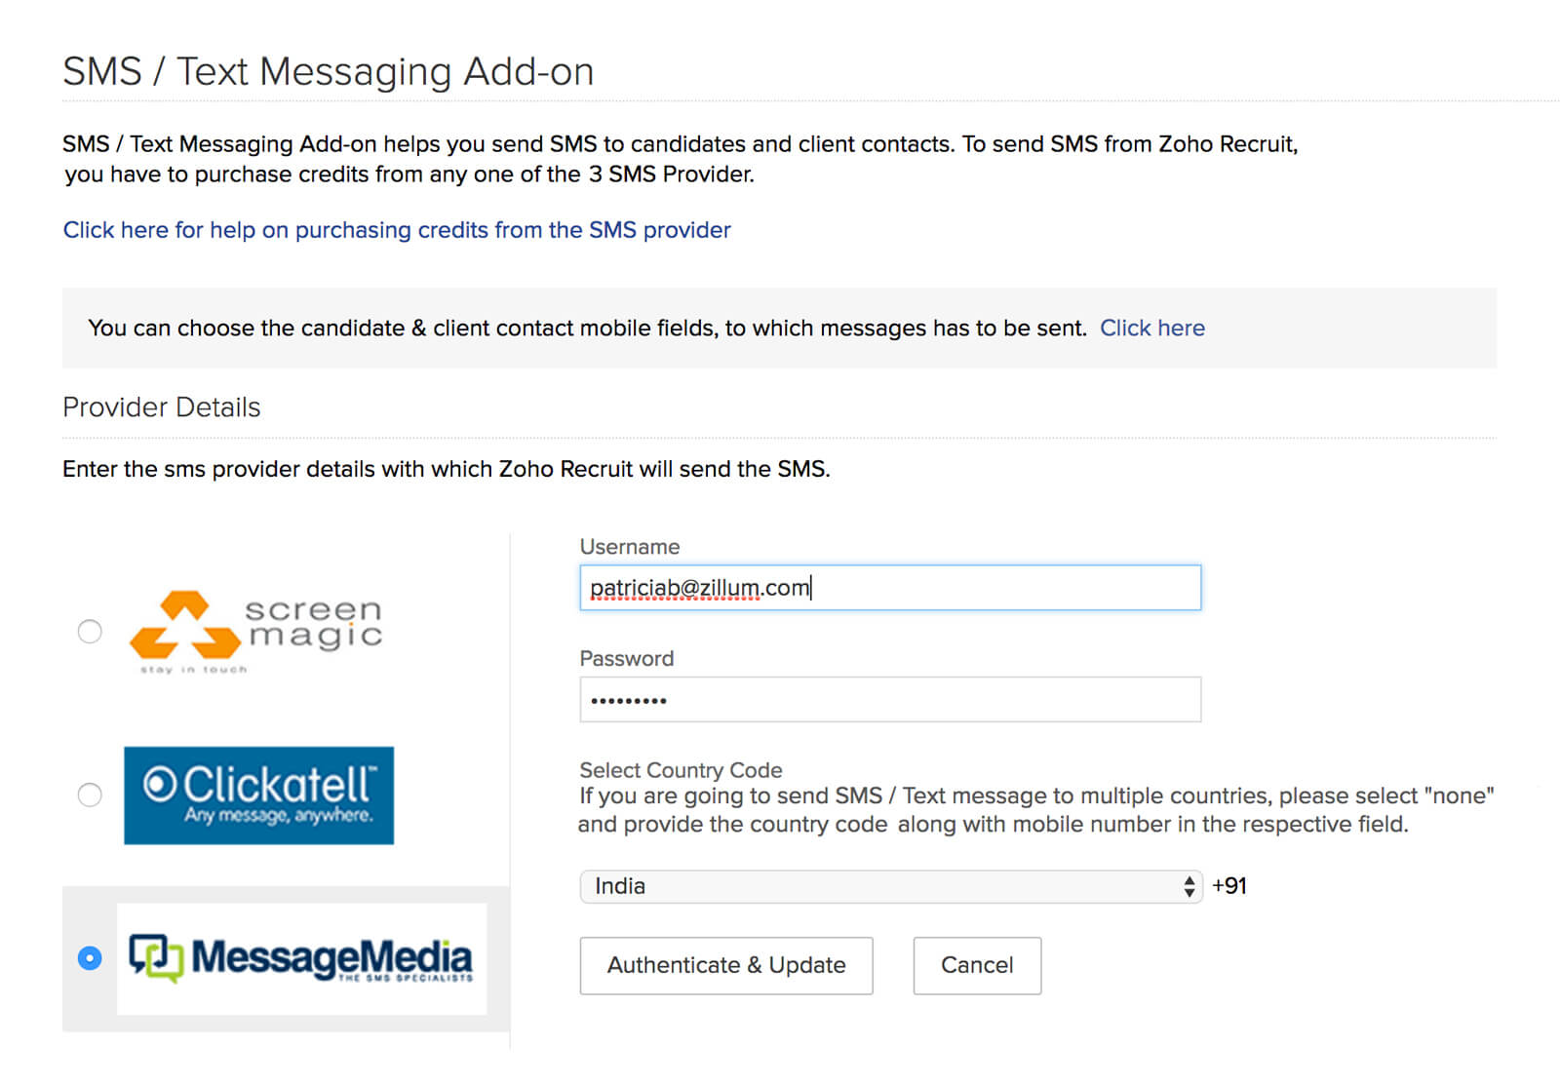Click the Password field
1560x1085 pixels.
pos(889,698)
